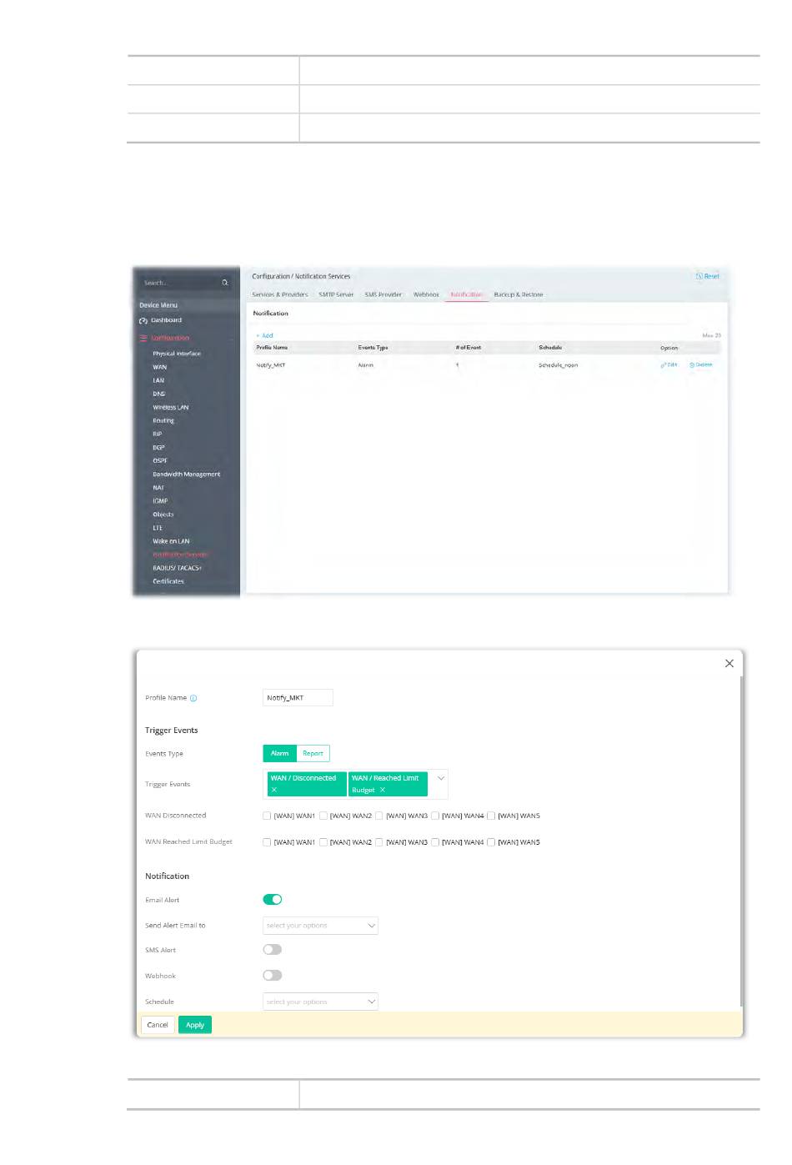792x1165 pixels.
Task: Switch to the SMTP Server tab
Action: (x=336, y=294)
